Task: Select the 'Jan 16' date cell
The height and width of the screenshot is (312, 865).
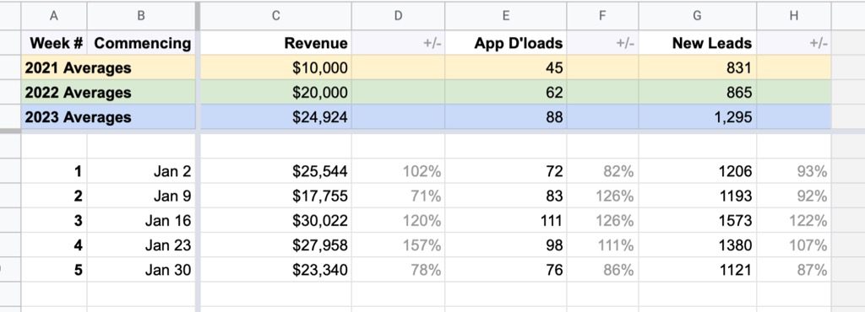Action: pyautogui.click(x=141, y=220)
